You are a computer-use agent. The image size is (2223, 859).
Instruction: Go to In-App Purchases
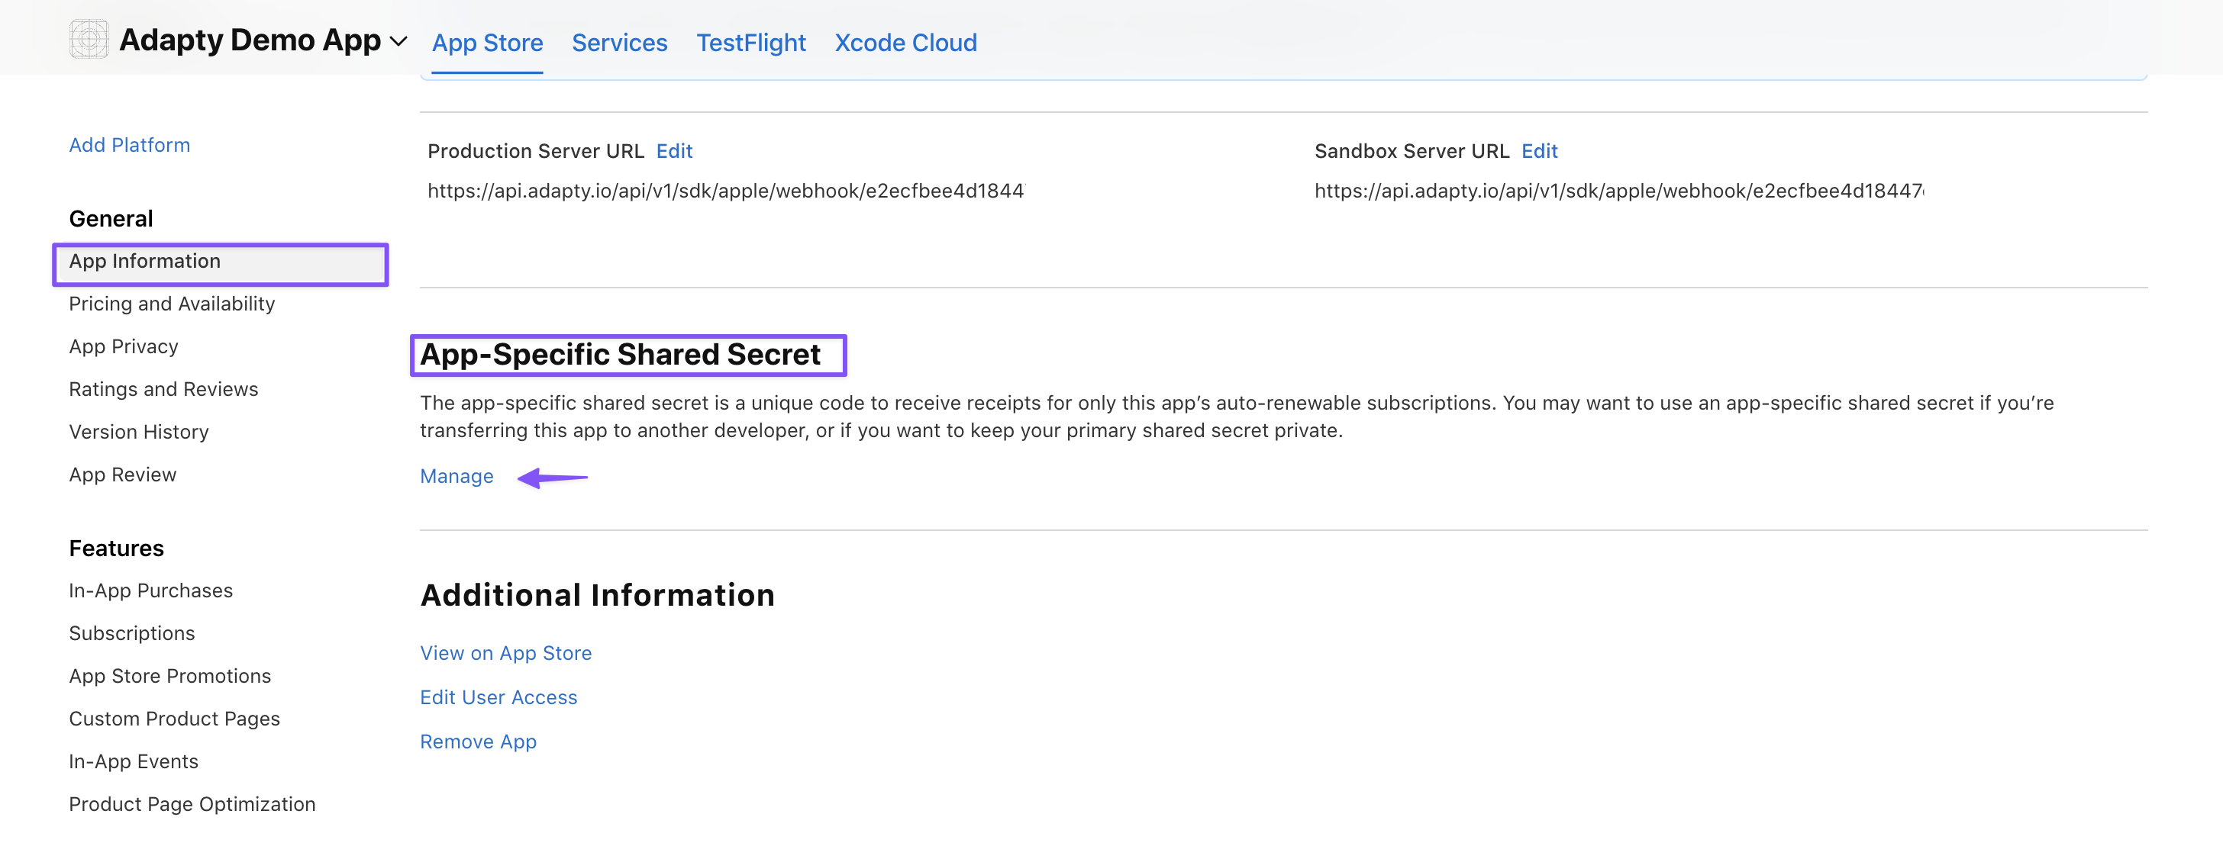click(x=150, y=590)
